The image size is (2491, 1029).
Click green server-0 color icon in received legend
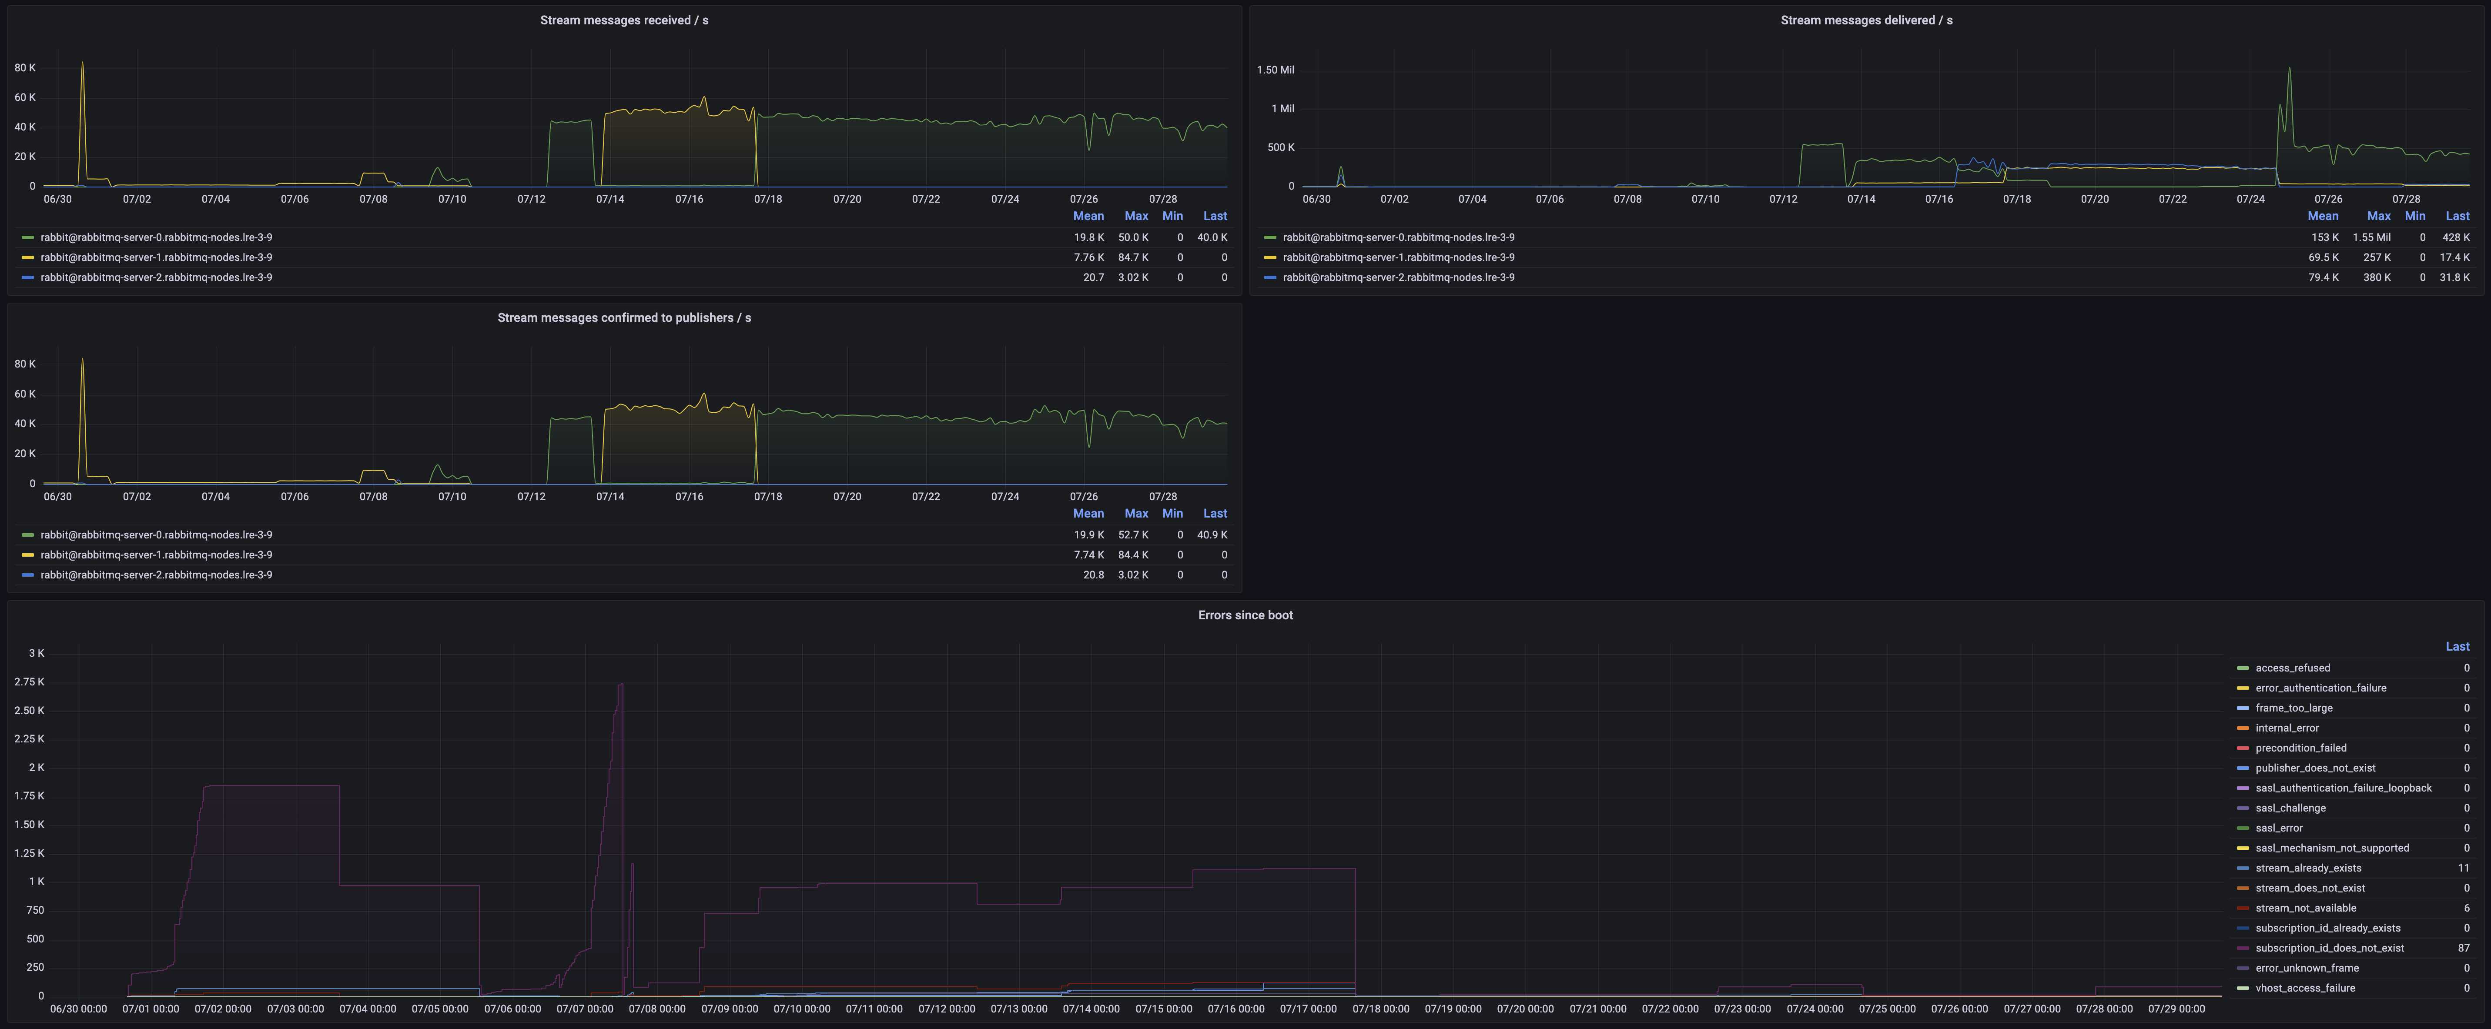[28, 238]
